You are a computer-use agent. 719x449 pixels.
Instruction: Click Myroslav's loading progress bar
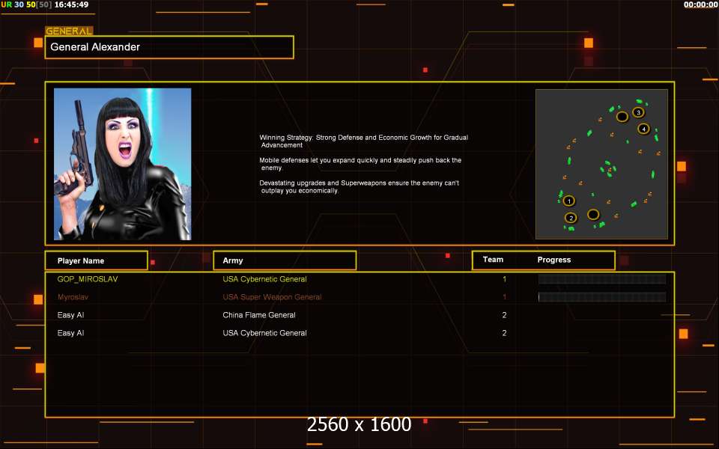click(602, 297)
